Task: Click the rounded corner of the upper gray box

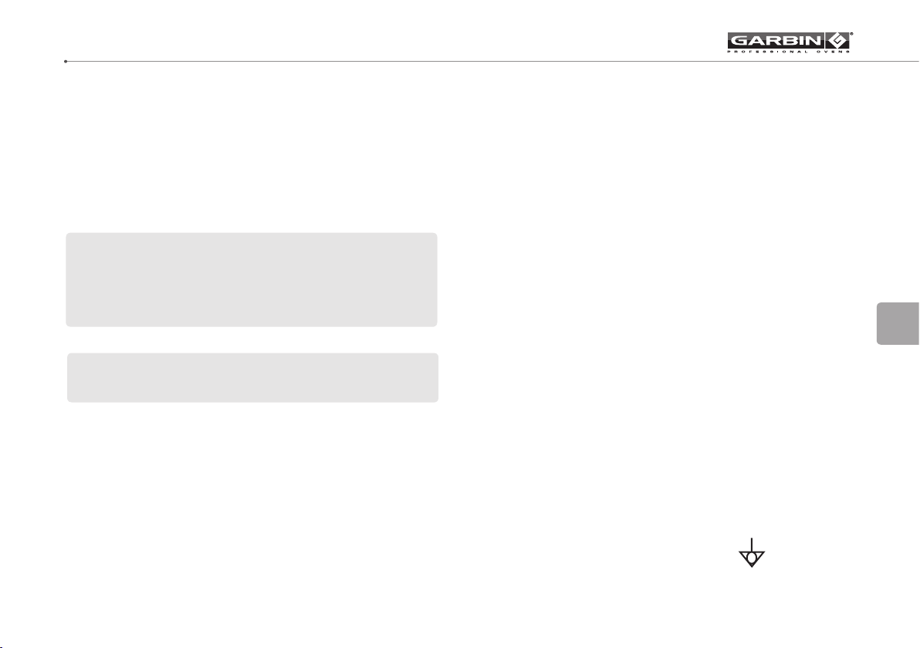Action: tap(69, 236)
